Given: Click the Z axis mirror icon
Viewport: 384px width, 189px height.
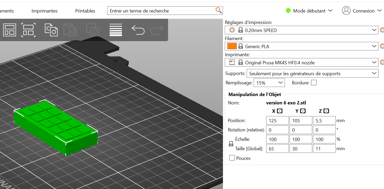Looking at the screenshot, I should click(327, 111).
